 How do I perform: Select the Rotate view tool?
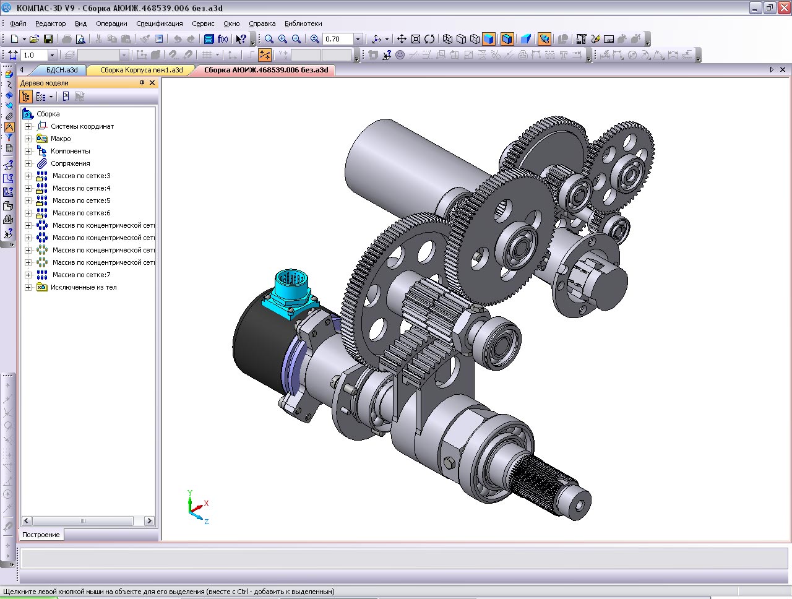429,39
